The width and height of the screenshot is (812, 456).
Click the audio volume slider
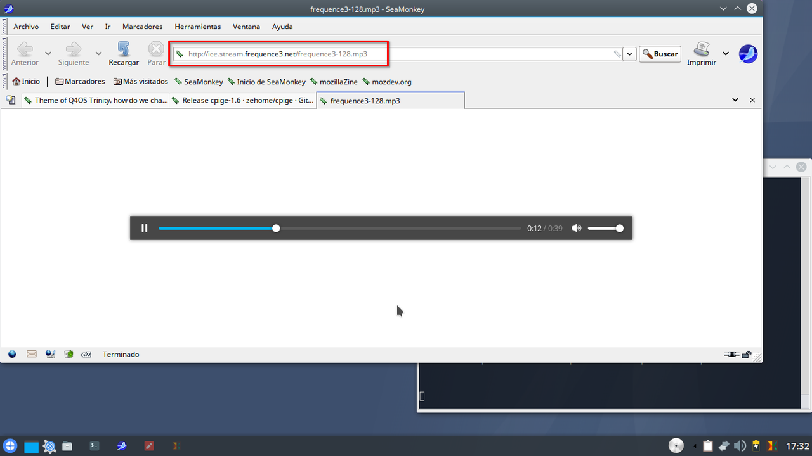tap(605, 228)
